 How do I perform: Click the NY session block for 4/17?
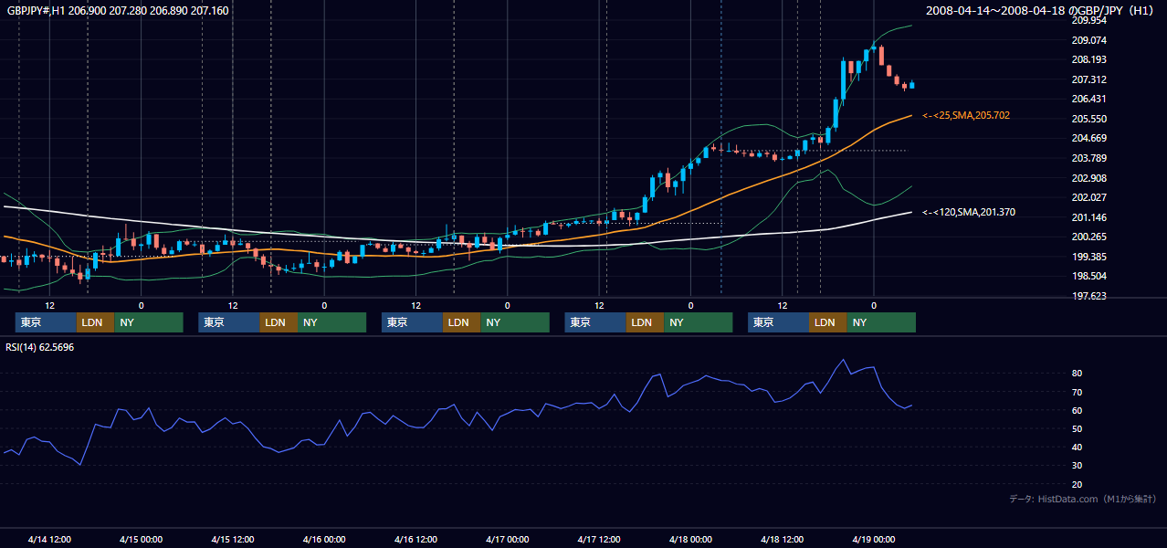pyautogui.click(x=699, y=322)
